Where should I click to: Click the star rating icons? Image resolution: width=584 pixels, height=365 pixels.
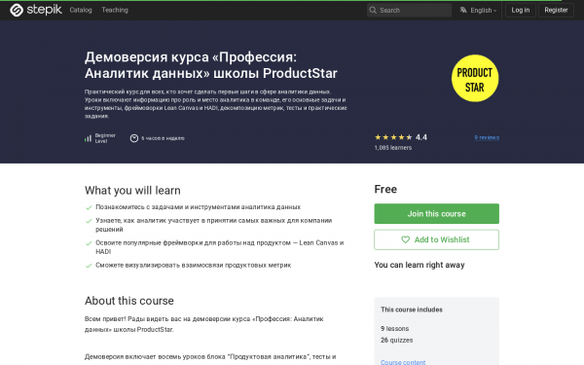(393, 137)
